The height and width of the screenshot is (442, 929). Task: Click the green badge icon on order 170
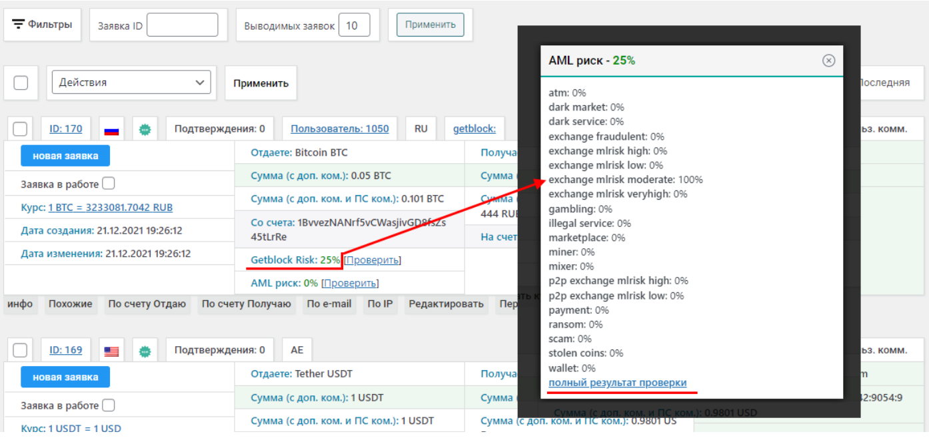click(x=145, y=130)
